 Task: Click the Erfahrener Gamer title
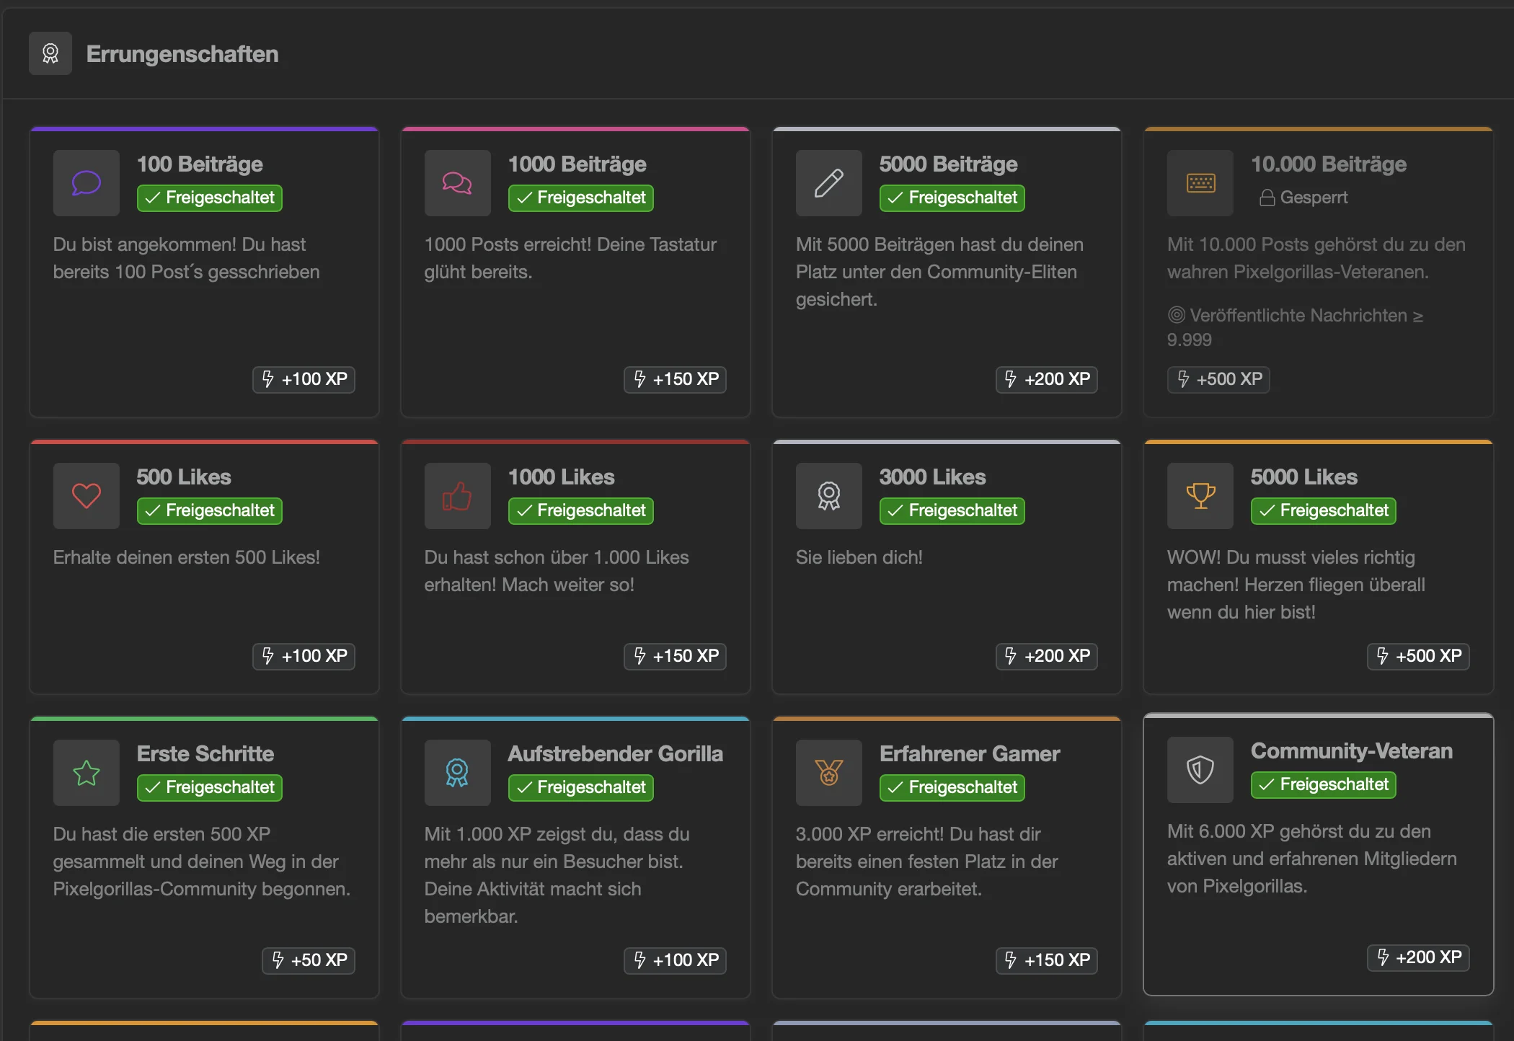[970, 754]
